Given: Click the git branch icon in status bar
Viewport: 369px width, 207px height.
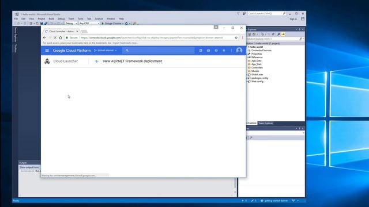Looking at the screenshot, I should (x=293, y=201).
